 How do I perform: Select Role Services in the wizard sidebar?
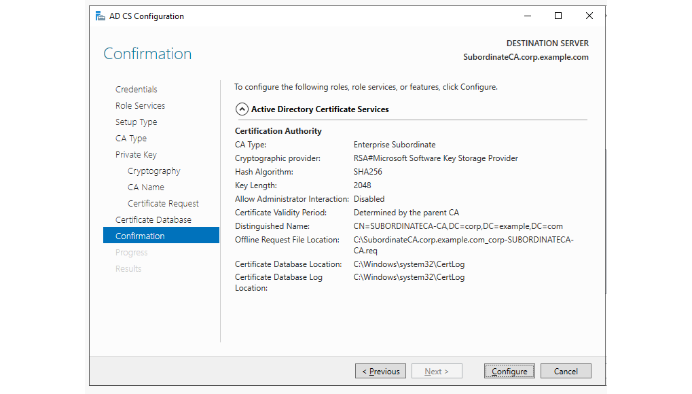click(140, 105)
